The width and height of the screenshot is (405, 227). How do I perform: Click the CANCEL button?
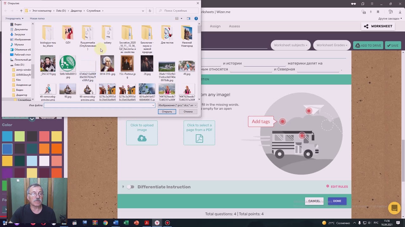(314, 201)
